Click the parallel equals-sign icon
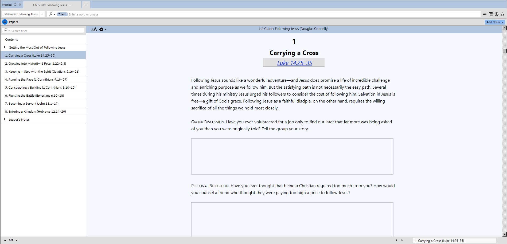 tap(485, 14)
